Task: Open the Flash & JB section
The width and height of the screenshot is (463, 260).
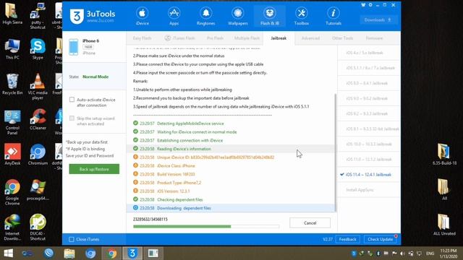Action: (270, 16)
